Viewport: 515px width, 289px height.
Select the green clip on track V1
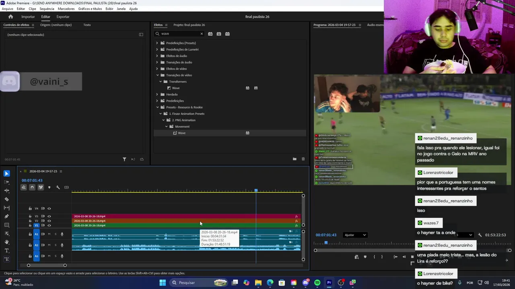click(185, 225)
